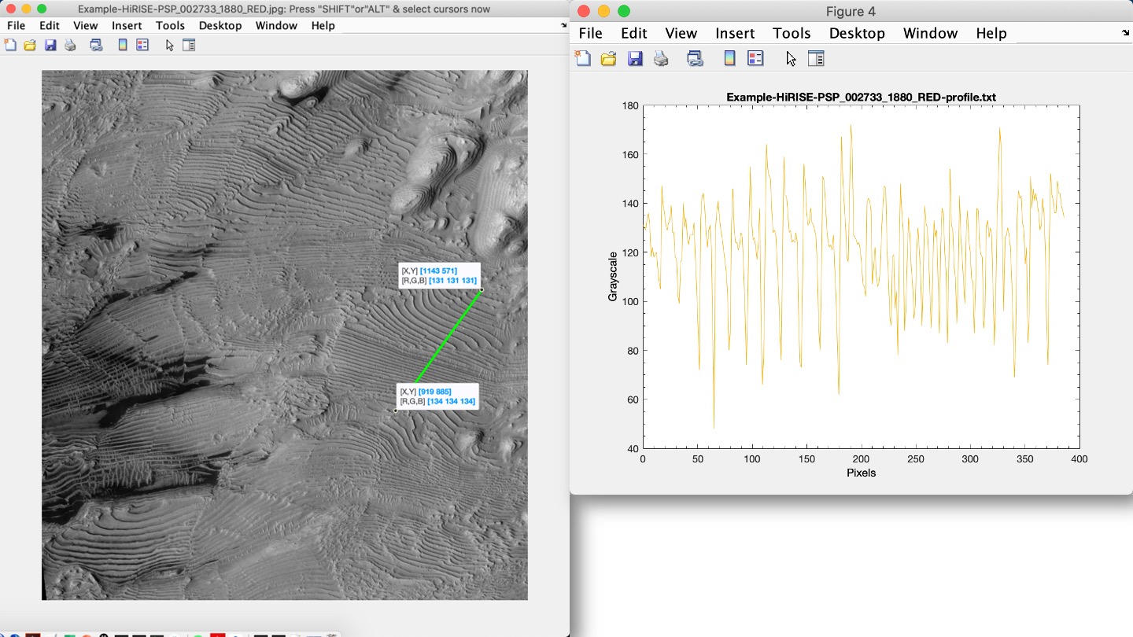Click New Figure icon in Figure 4 toolbar
Viewport: 1133px width, 637px height.
[583, 59]
